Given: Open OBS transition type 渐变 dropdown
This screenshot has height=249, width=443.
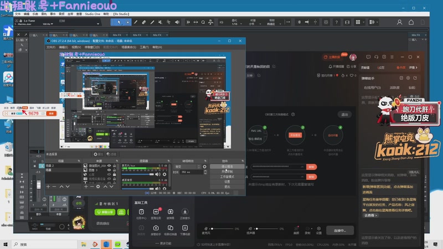Looking at the screenshot, I should pos(187,167).
